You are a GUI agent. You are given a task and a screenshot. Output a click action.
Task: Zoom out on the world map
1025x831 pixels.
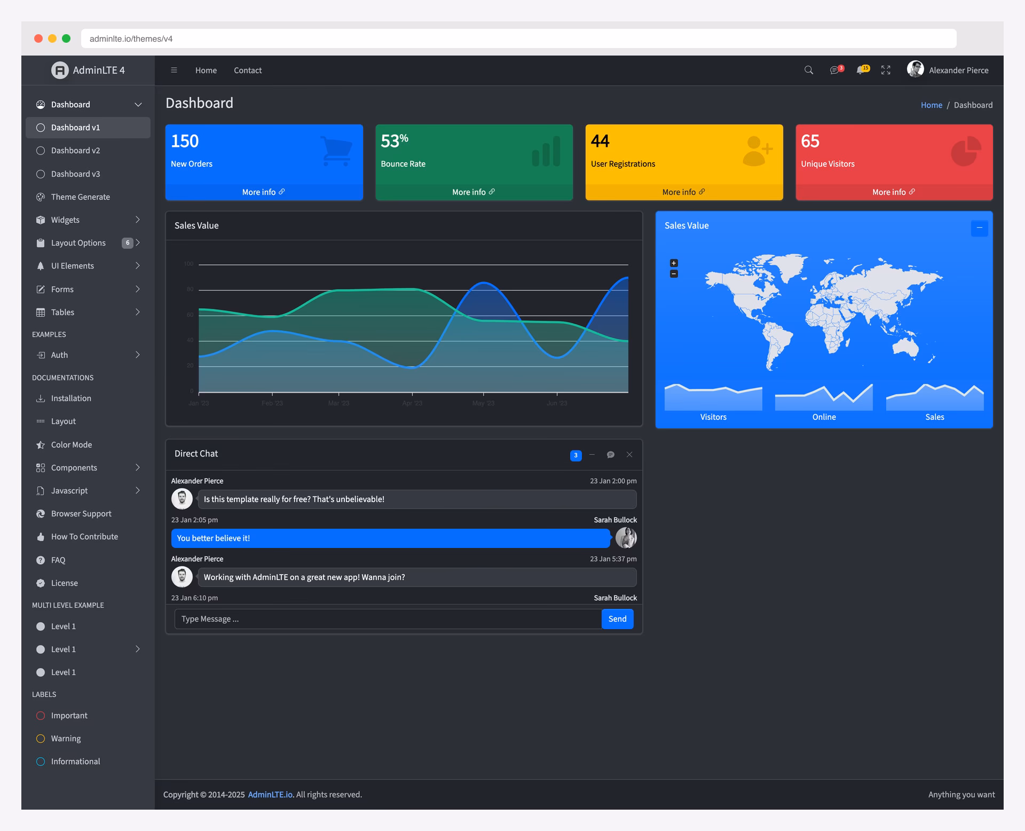[x=674, y=274]
